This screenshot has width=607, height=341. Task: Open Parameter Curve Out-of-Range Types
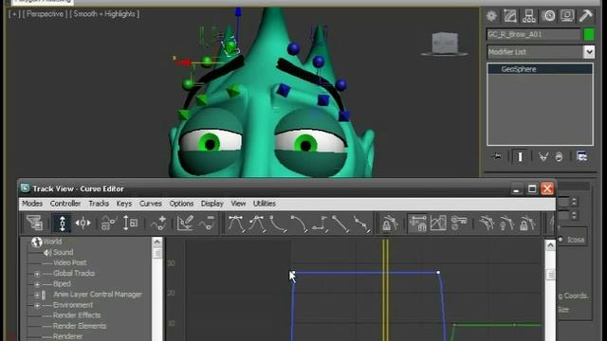tap(438, 224)
